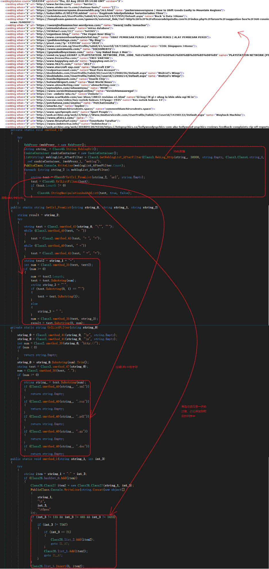Image resolution: width=269 pixels, height=569 pixels.
Task: Click the "过滤URL中的字符" annotation label
Action: coord(126,367)
